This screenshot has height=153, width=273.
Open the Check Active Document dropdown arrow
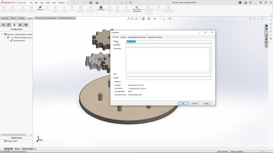click(137, 15)
